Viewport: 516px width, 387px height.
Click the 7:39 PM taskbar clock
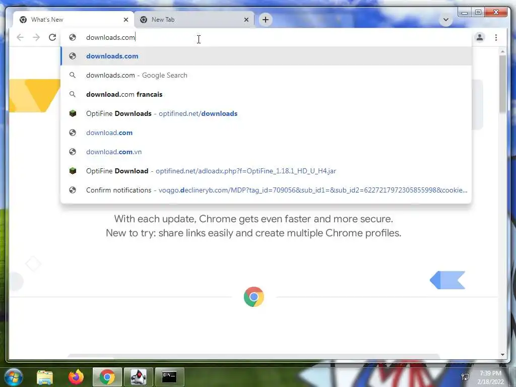tap(490, 373)
